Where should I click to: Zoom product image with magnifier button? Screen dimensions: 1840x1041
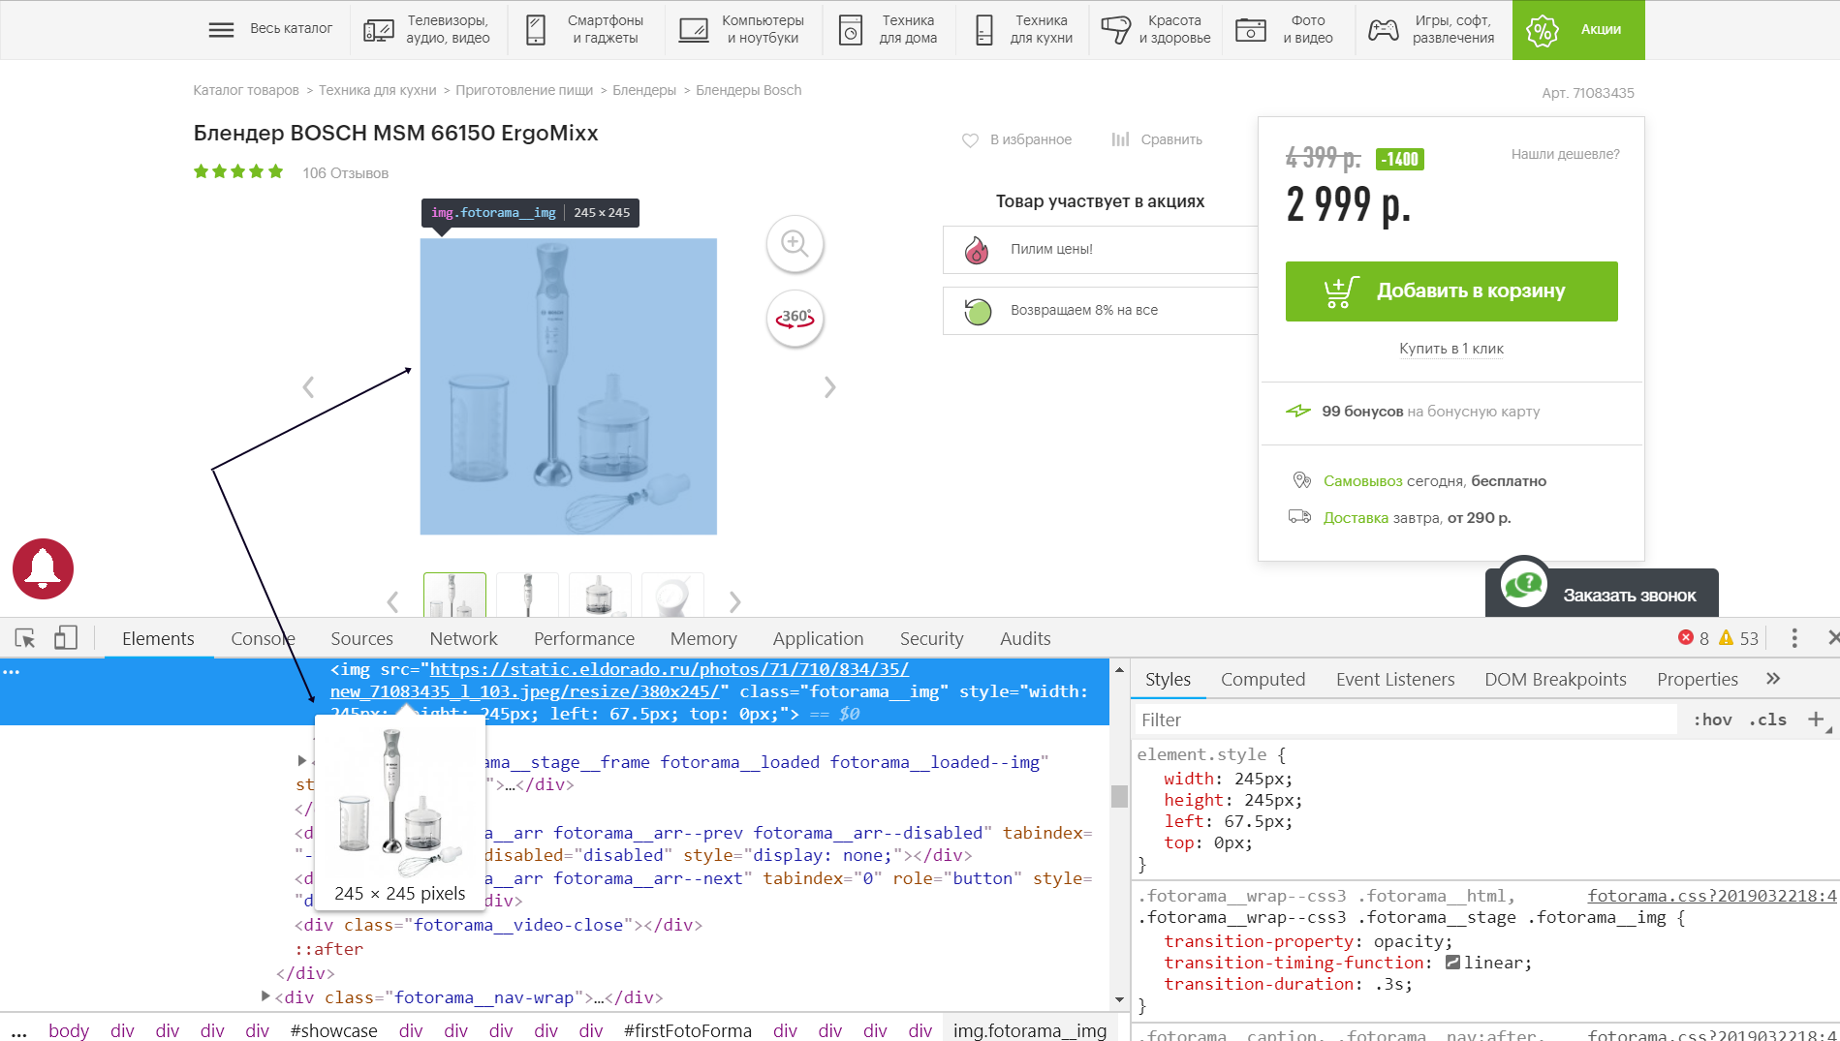pos(795,243)
